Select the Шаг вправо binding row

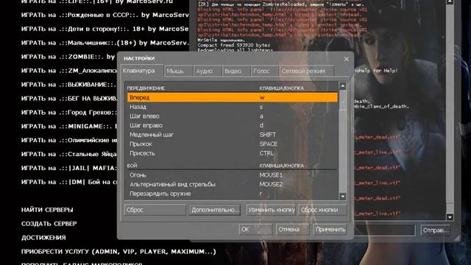point(233,126)
